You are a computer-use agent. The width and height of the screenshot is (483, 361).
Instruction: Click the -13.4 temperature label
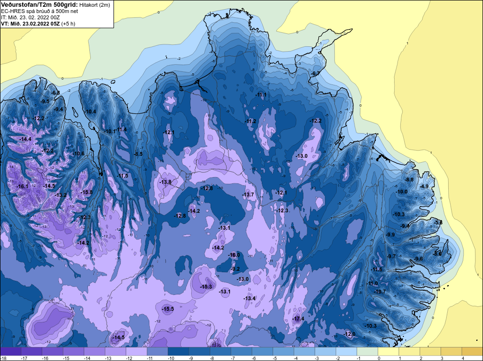point(250,298)
